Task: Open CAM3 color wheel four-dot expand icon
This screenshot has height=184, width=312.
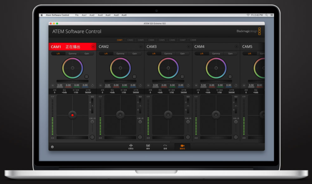Action: pyautogui.click(x=182, y=77)
